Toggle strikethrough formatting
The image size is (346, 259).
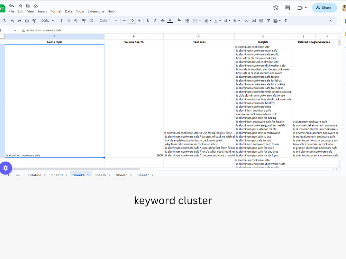click(162, 21)
